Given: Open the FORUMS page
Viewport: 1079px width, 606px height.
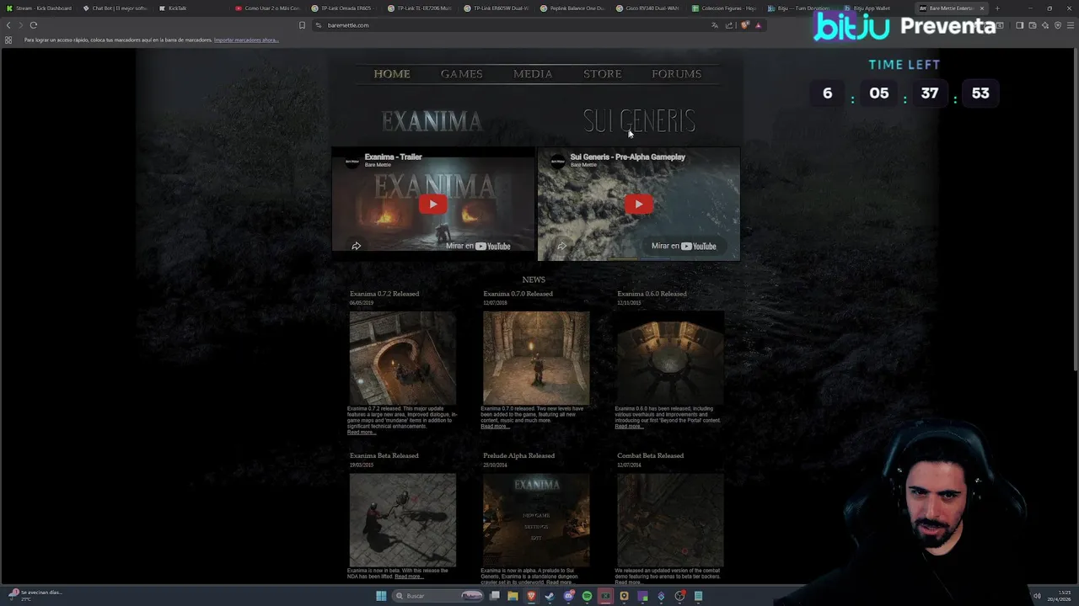Looking at the screenshot, I should (x=676, y=74).
